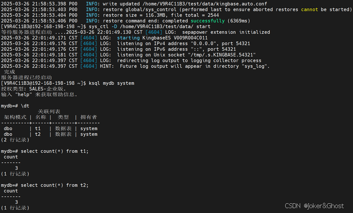Click 'sepapower extension initialized' log text
353x213 pixels.
click(226, 32)
